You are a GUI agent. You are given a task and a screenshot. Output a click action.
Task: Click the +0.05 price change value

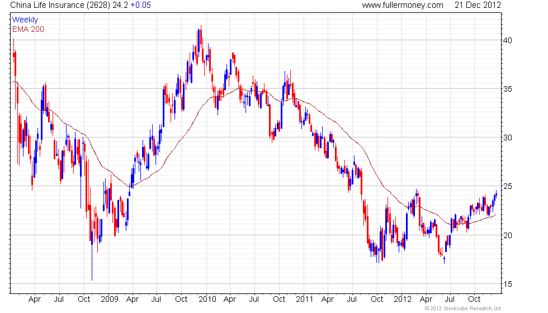click(140, 5)
